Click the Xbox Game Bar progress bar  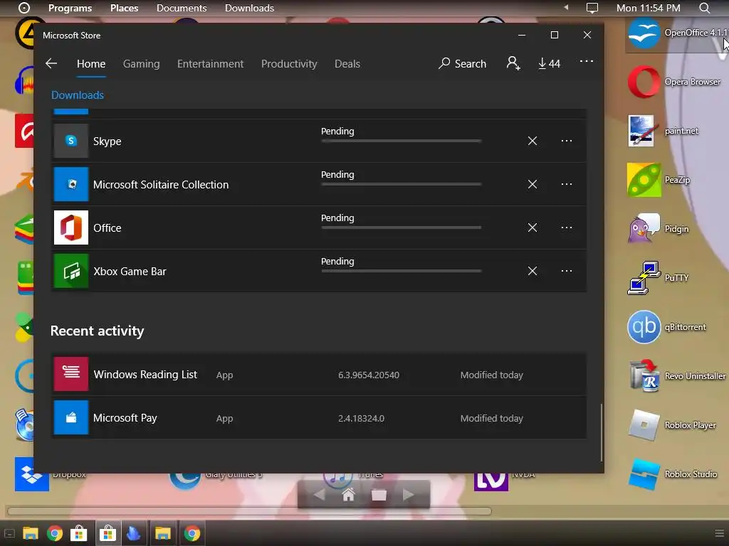pyautogui.click(x=402, y=271)
